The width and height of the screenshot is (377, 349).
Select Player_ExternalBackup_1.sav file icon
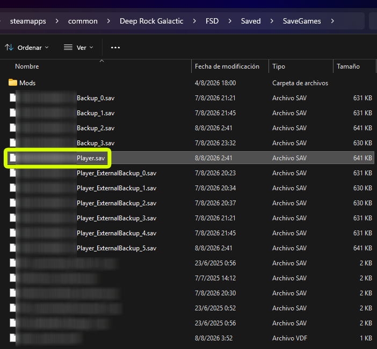tap(13, 188)
